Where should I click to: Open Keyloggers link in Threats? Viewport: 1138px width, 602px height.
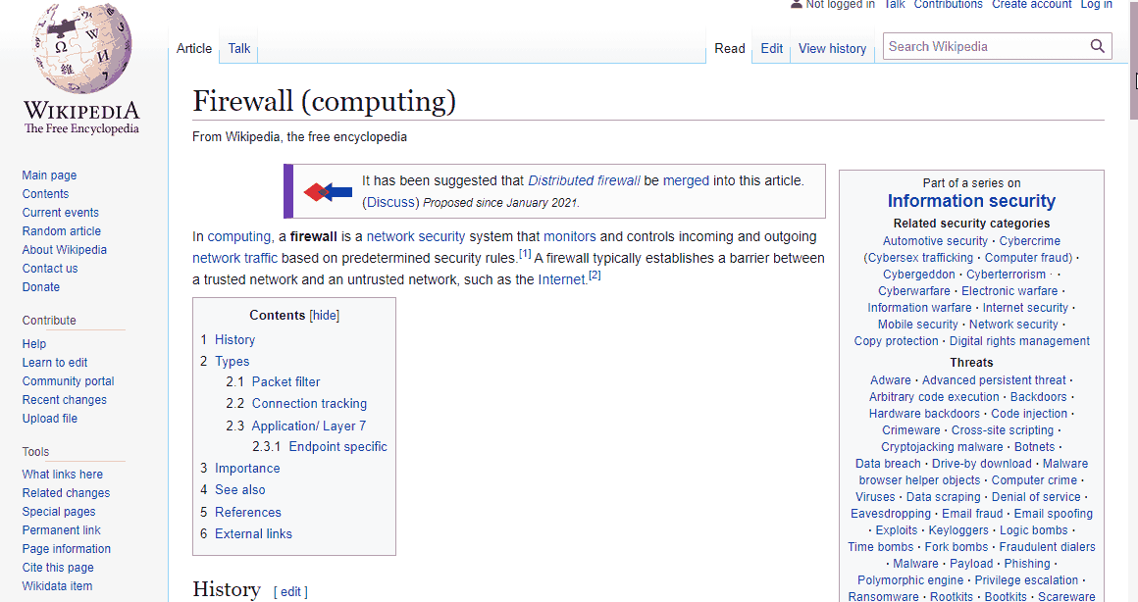click(x=958, y=531)
